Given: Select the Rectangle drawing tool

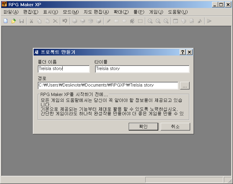Looking at the screenshot, I should click(x=116, y=21).
